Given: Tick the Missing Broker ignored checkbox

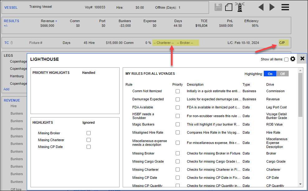Looking at the screenshot, I should 89,133.
